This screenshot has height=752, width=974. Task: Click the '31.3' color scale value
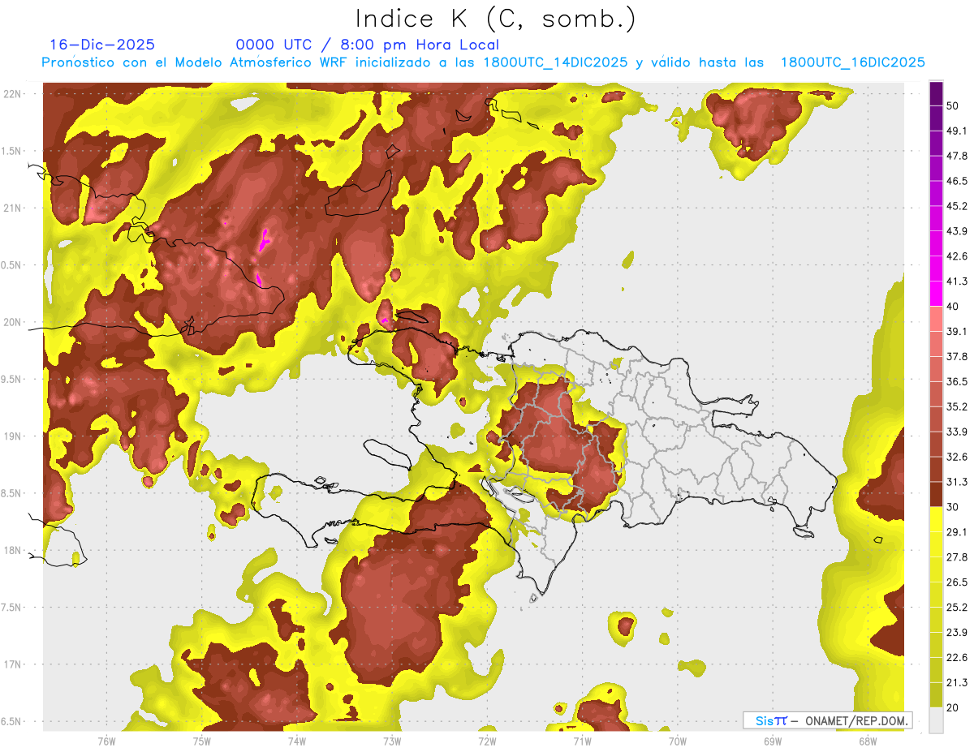click(x=957, y=482)
